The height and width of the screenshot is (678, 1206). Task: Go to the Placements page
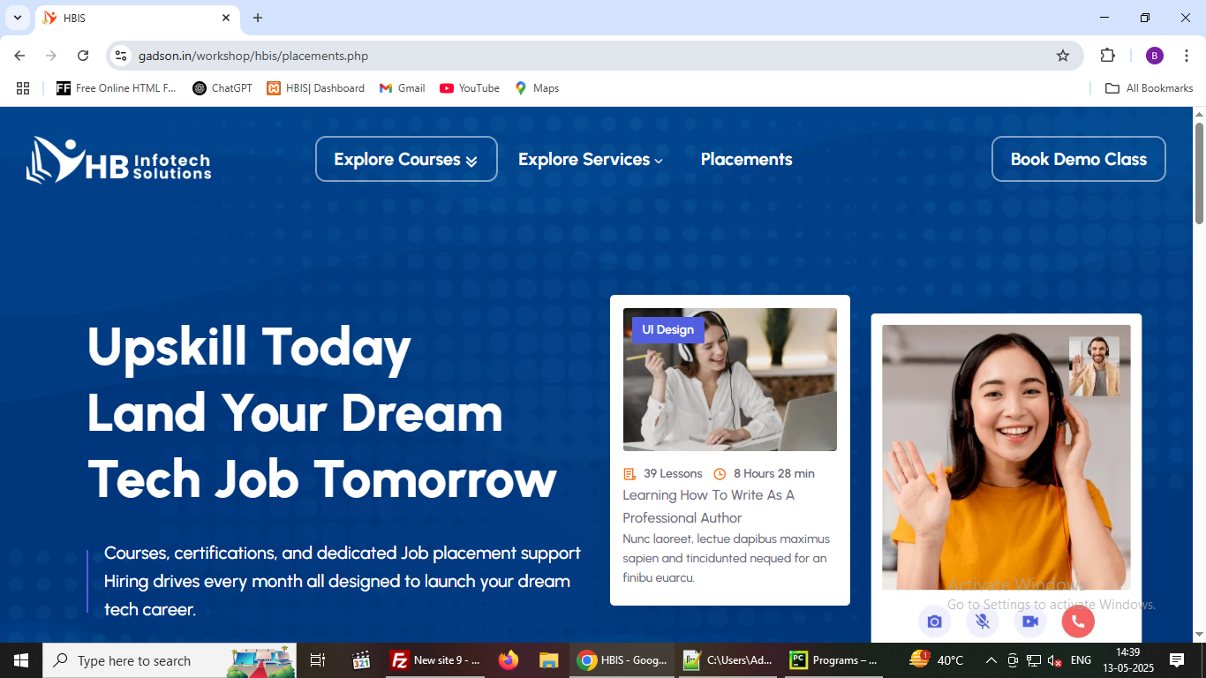pos(746,160)
